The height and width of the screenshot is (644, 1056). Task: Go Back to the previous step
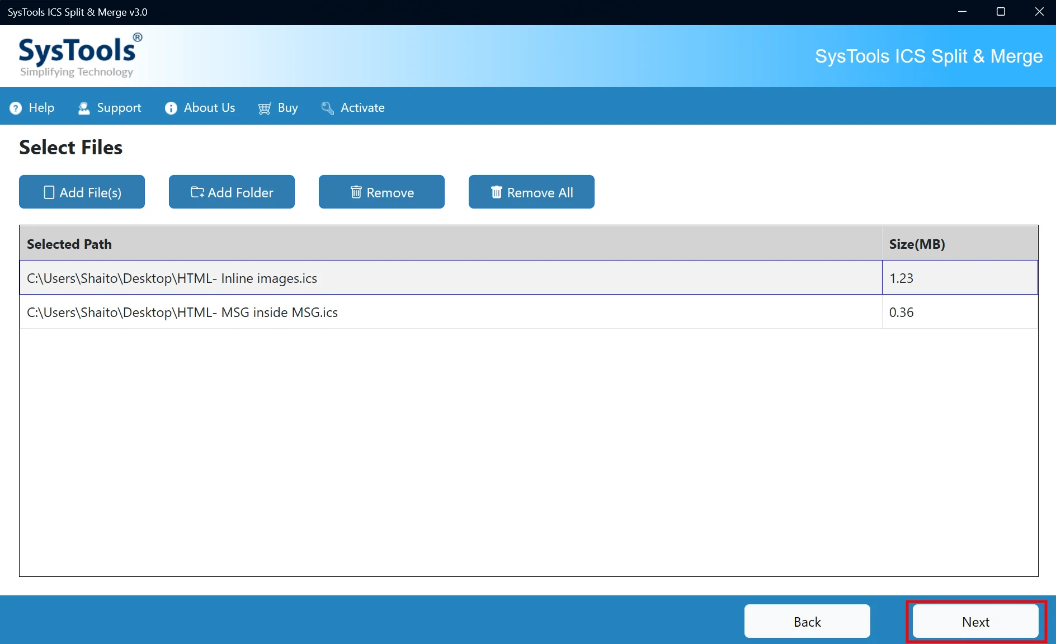[807, 622]
